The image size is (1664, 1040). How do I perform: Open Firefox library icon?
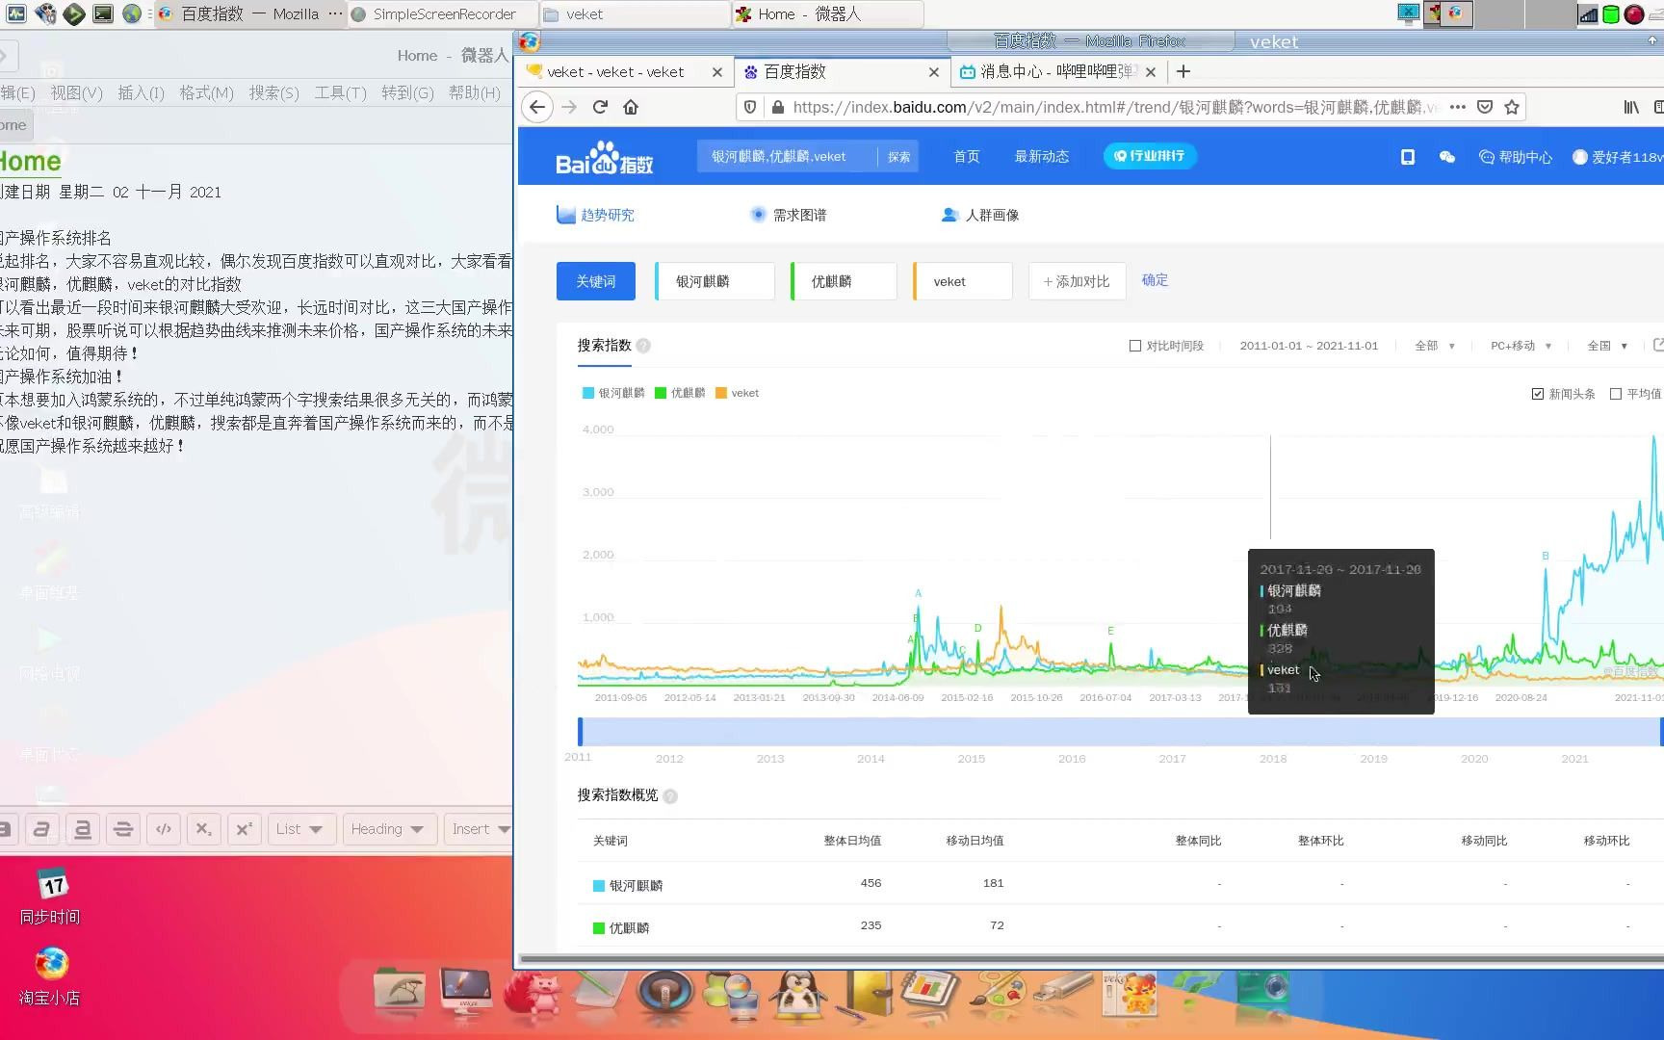coord(1631,107)
